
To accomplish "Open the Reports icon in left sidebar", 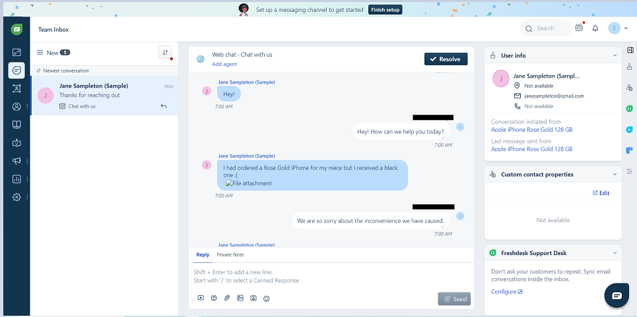I will 17,179.
